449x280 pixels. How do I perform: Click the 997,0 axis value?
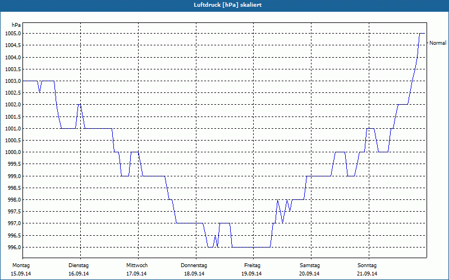[x=14, y=223]
